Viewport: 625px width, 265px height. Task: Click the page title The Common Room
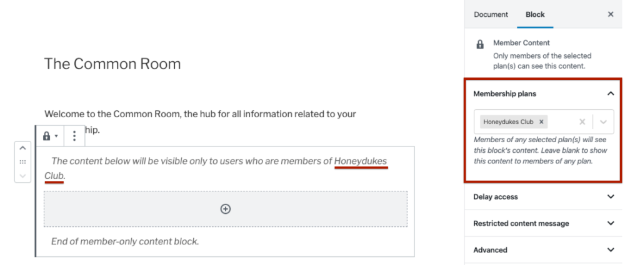pos(112,64)
